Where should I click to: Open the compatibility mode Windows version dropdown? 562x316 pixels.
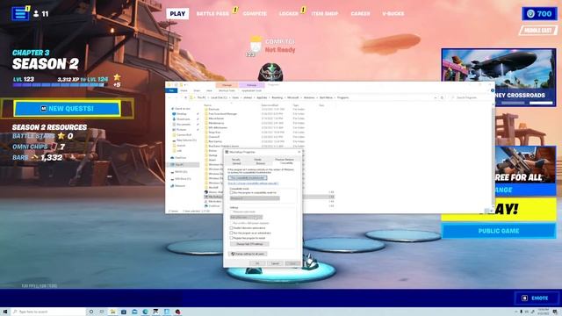coord(255,198)
